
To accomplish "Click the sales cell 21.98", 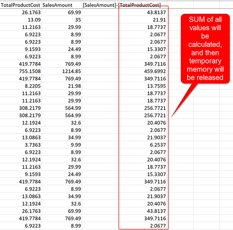I will (x=62, y=86).
